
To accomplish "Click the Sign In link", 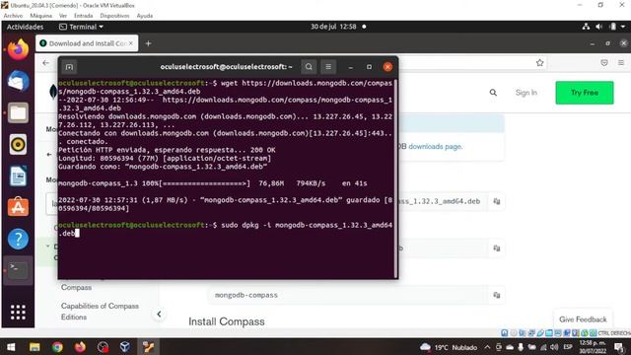I will (526, 93).
